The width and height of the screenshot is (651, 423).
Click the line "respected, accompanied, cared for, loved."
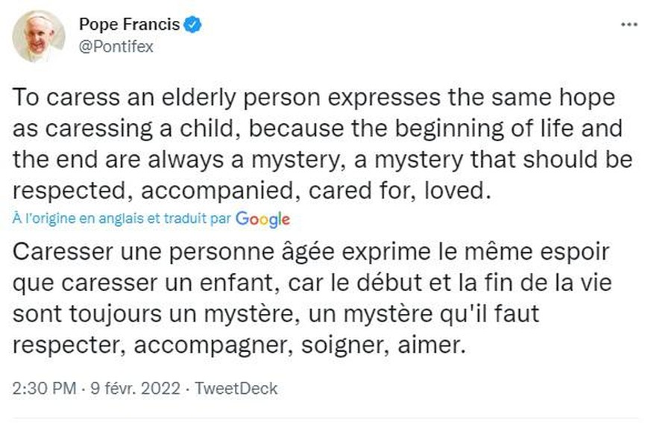click(254, 191)
